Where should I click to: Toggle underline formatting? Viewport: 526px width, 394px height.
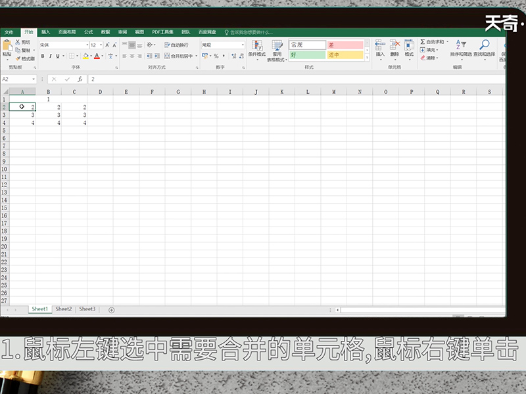[x=58, y=56]
